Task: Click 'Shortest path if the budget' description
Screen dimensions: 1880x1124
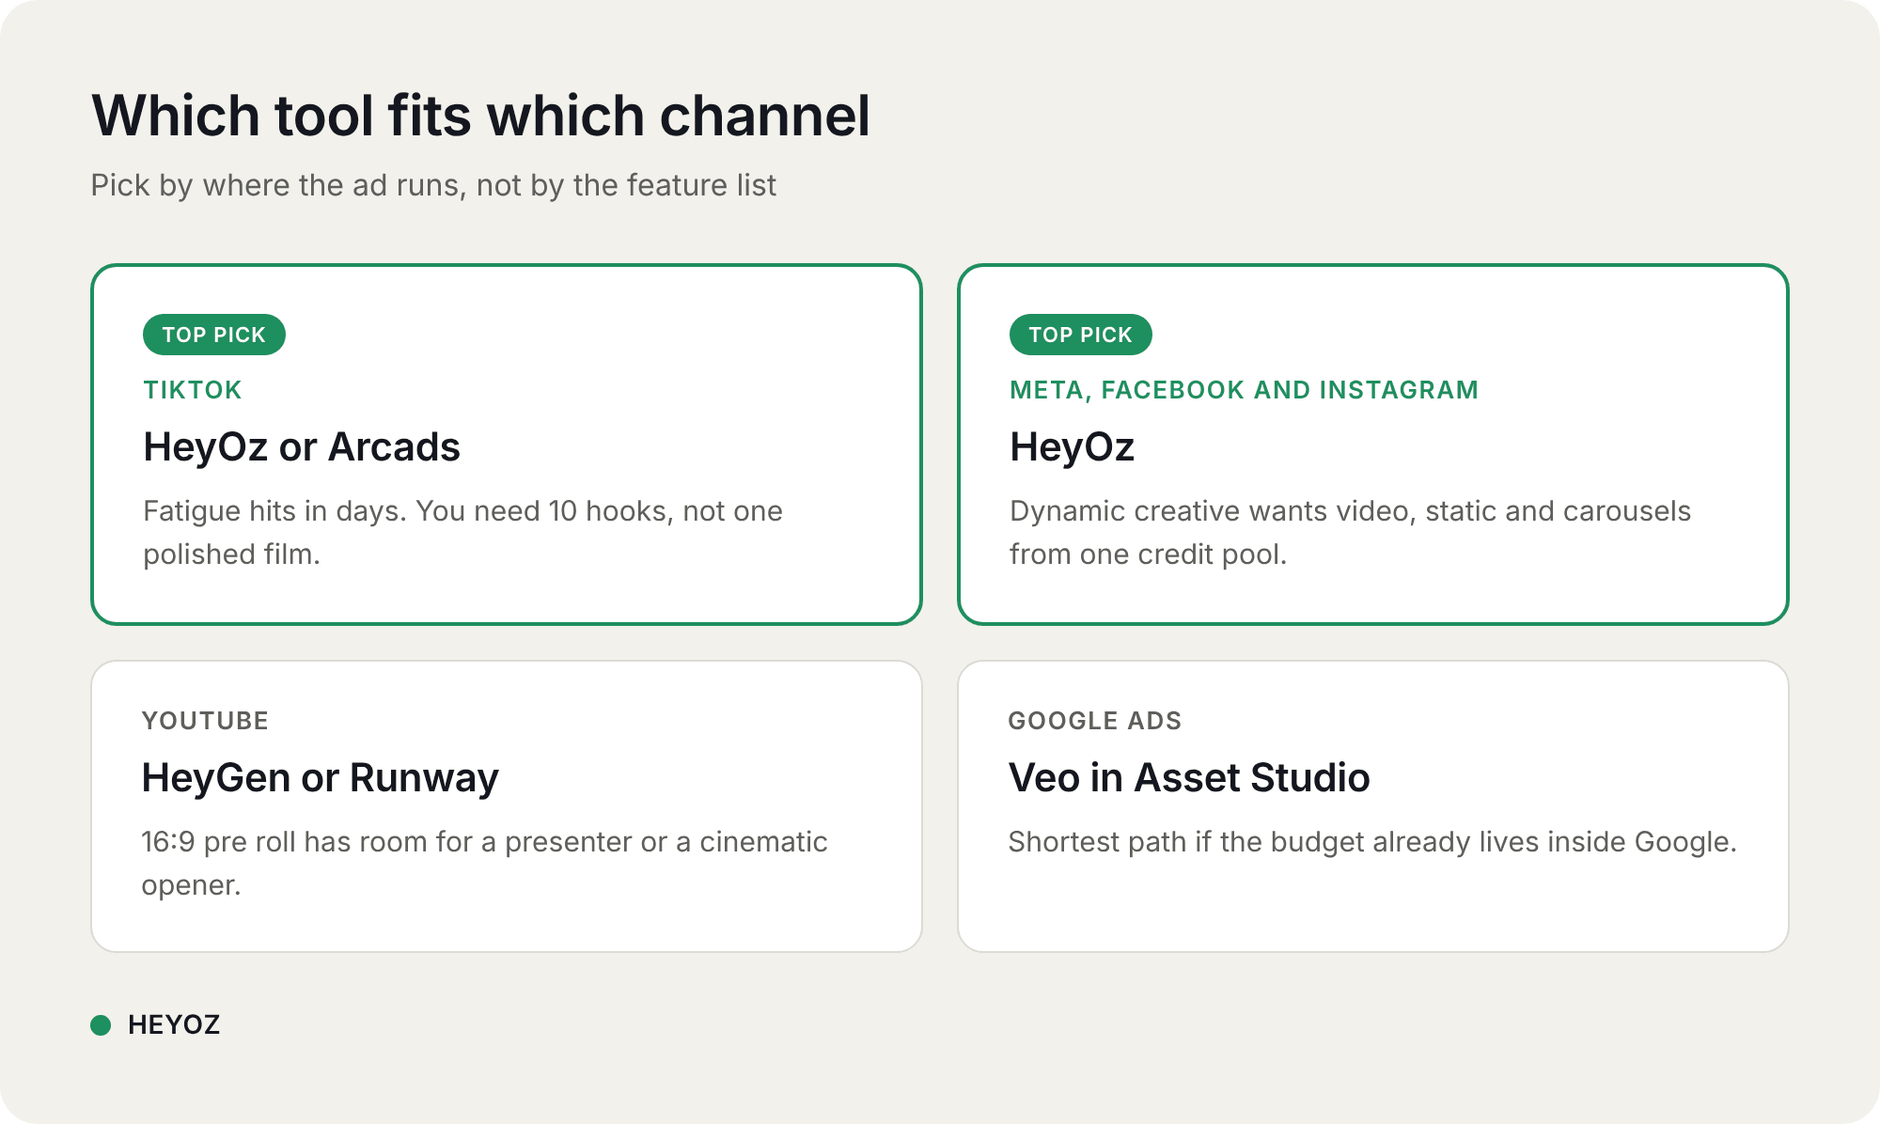Action: coord(1372,842)
